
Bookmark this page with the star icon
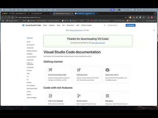(126, 17)
